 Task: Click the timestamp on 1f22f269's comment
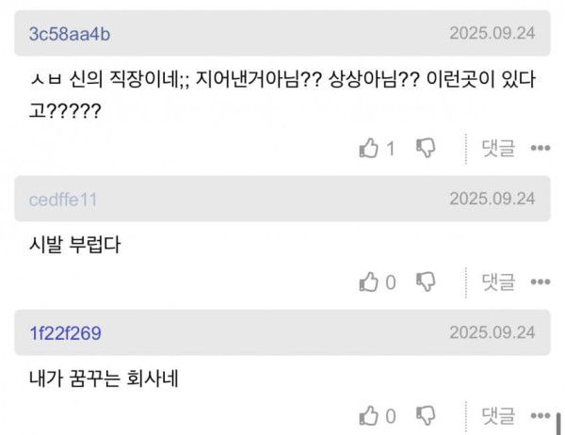[x=492, y=333]
